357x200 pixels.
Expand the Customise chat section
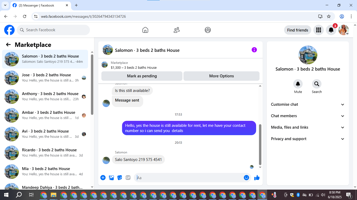[308, 104]
